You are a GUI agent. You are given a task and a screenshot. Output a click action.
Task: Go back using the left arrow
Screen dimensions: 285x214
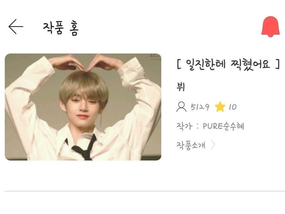[x=16, y=26]
